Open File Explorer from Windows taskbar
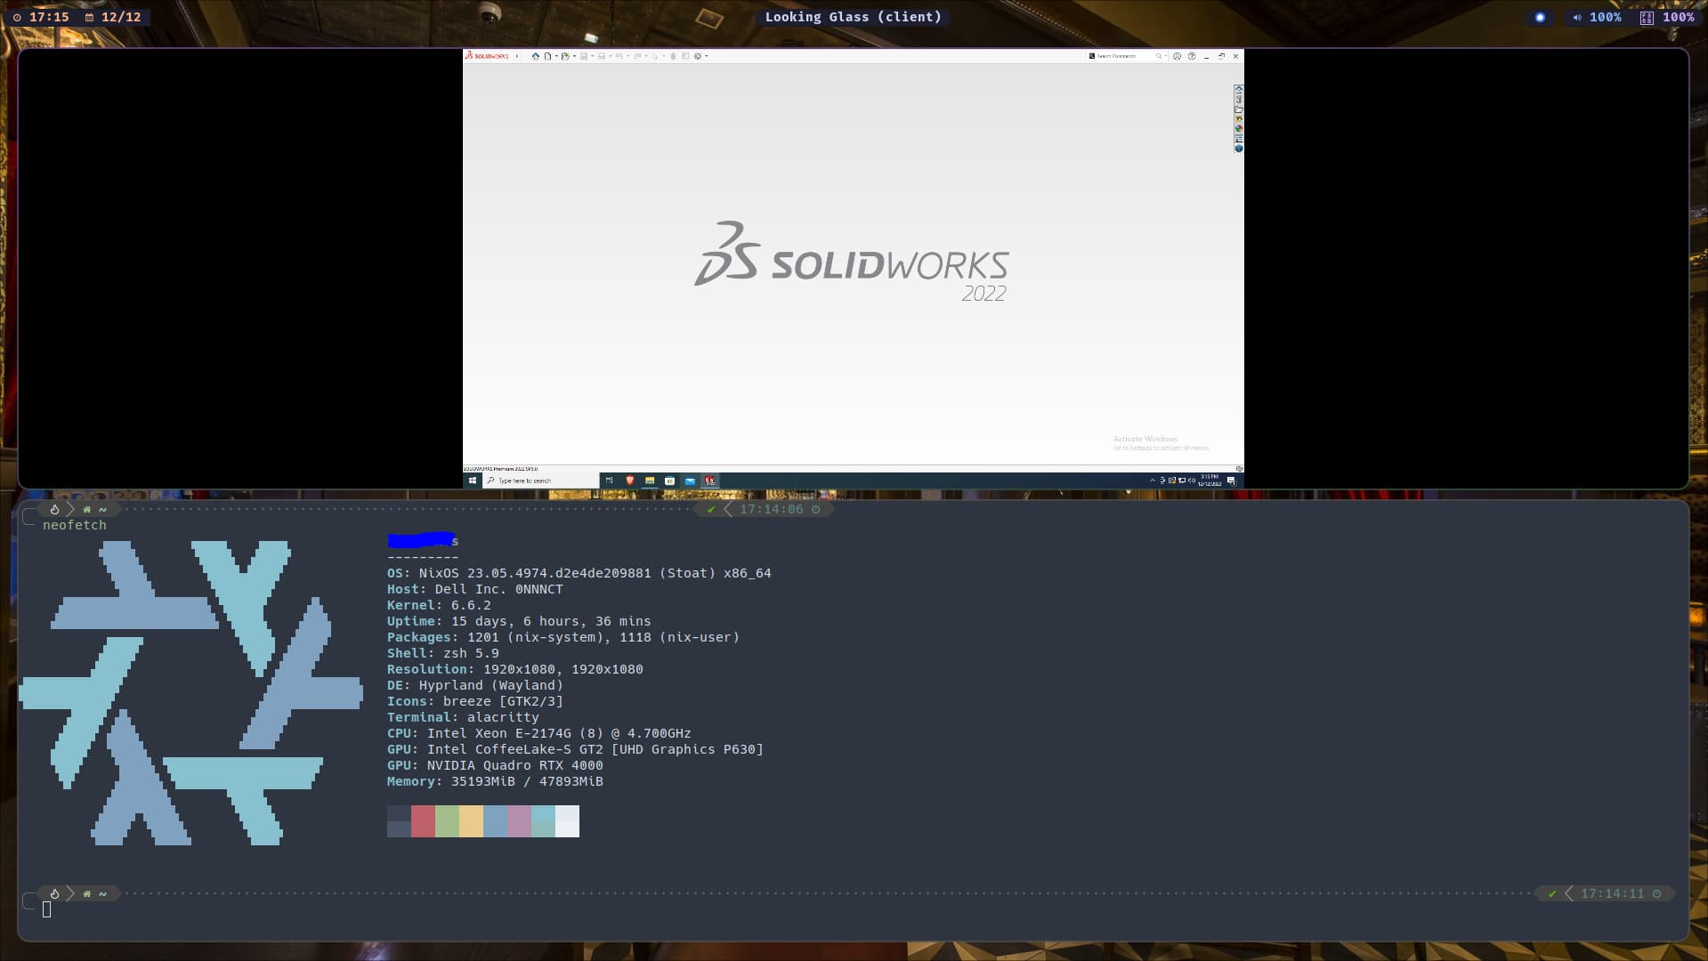This screenshot has height=961, width=1708. 650,480
